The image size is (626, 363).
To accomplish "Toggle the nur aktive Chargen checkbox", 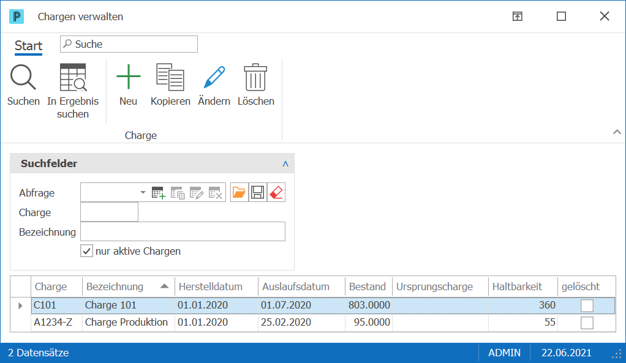I will click(86, 252).
